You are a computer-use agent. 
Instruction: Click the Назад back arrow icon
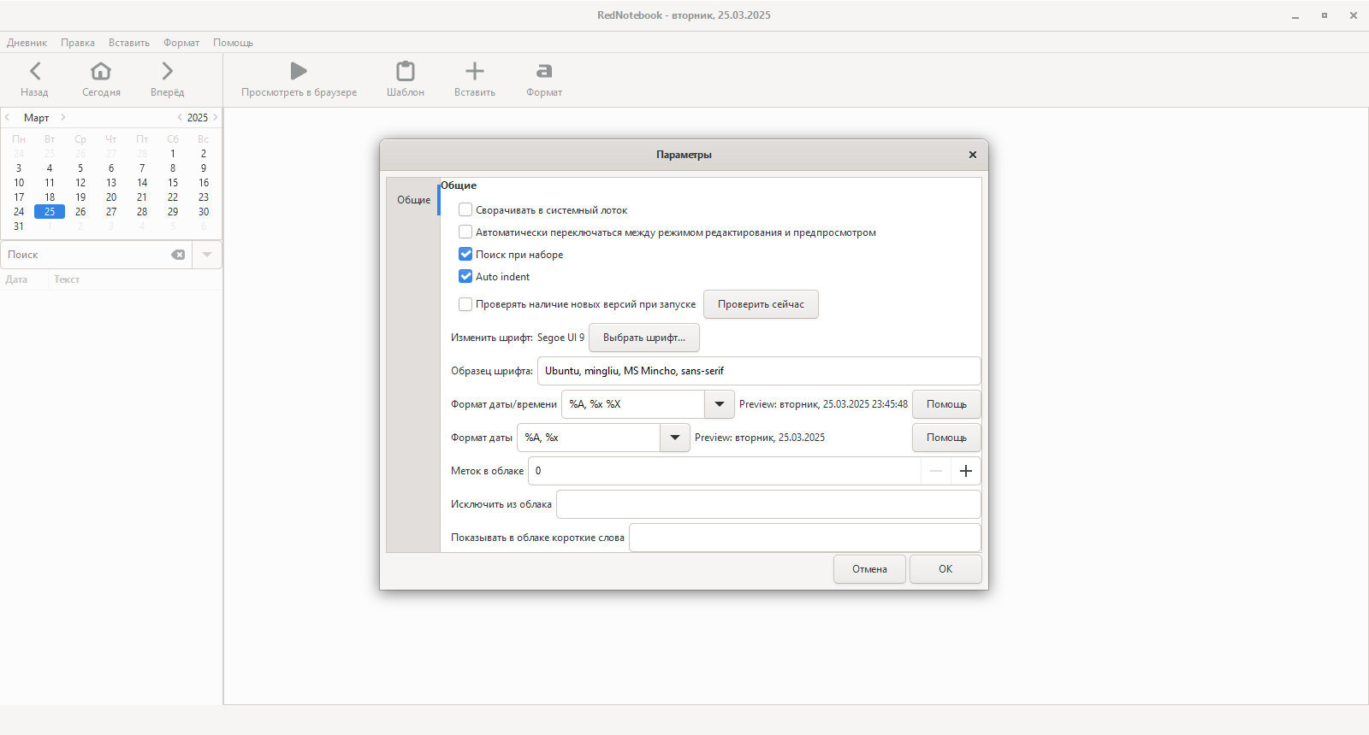[x=34, y=71]
